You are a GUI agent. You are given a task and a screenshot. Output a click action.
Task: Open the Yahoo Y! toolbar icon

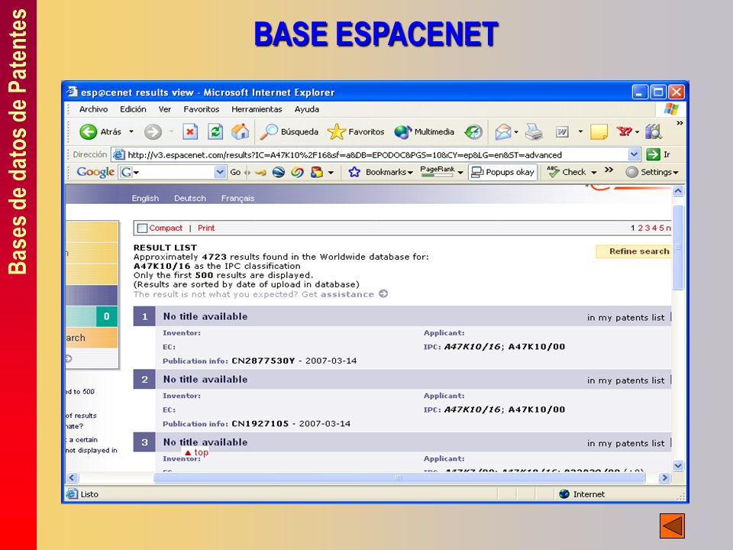click(624, 132)
